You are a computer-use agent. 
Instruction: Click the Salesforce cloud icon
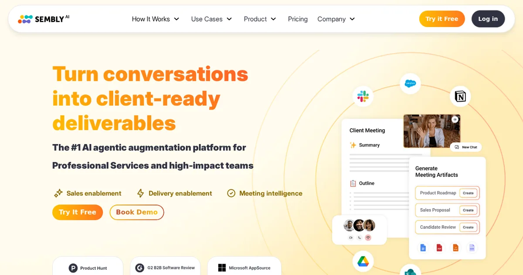(x=410, y=83)
